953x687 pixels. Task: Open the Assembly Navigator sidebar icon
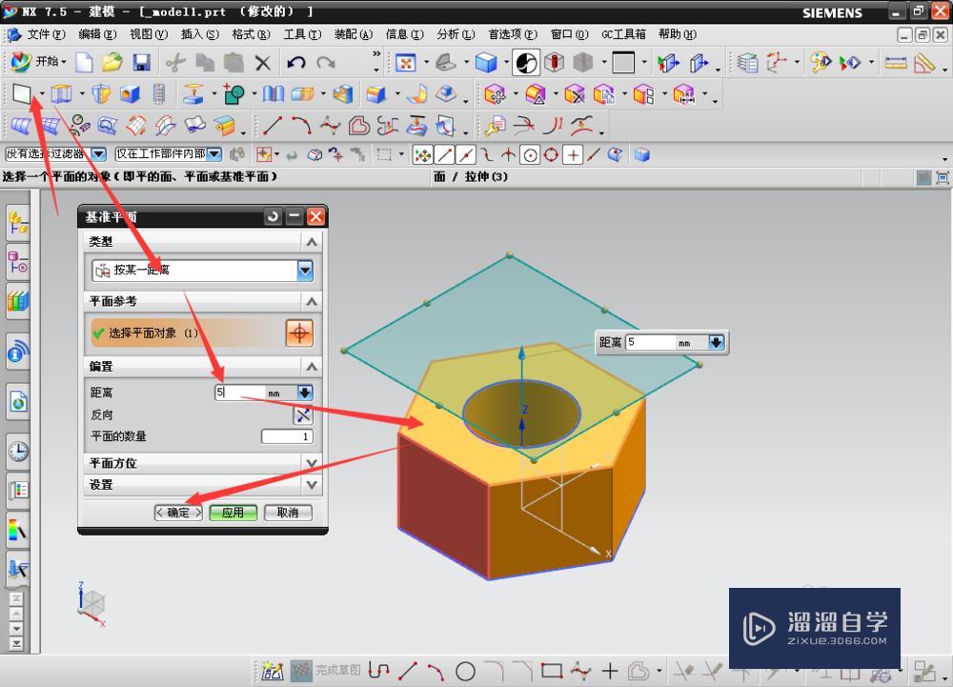[18, 223]
